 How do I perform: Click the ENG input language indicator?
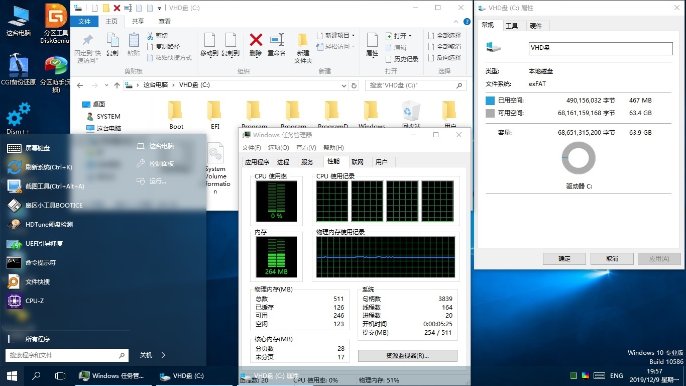click(617, 375)
